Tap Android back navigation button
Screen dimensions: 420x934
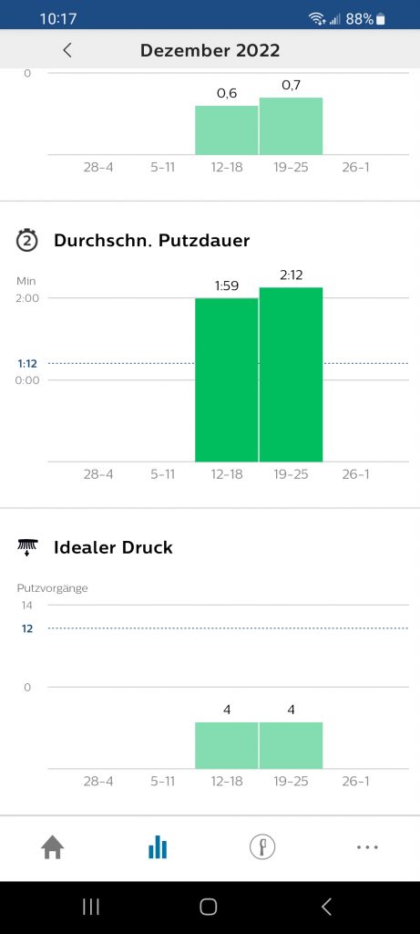coord(326,907)
